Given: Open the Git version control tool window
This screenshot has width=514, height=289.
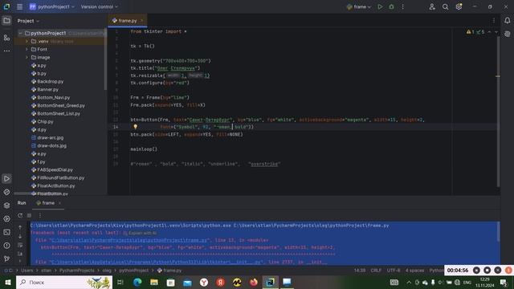Looking at the screenshot, I should 6,258.
